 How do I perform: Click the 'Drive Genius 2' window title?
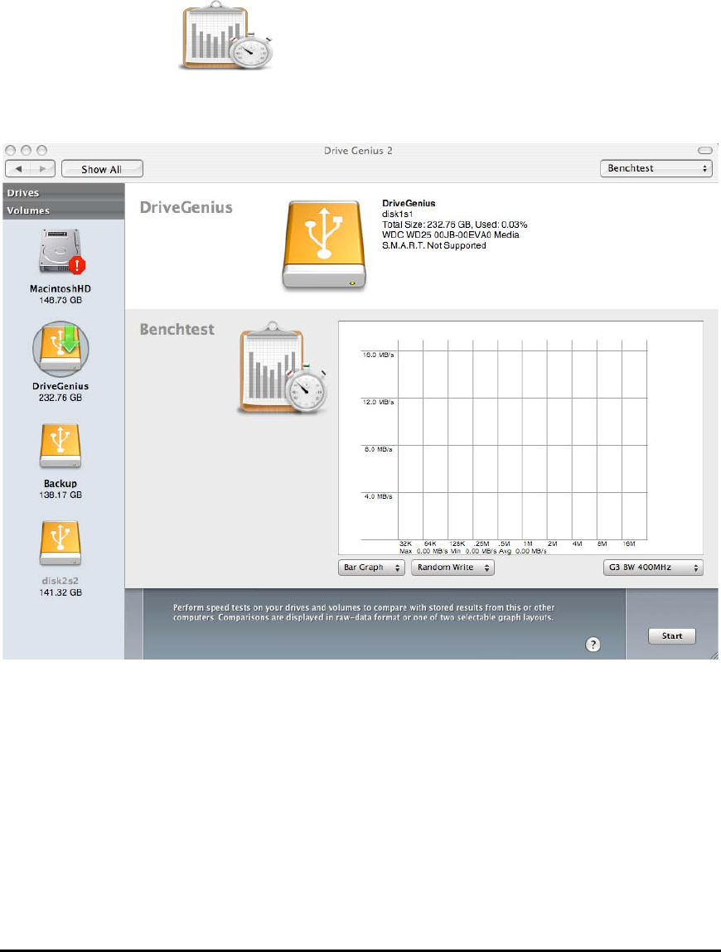[358, 151]
